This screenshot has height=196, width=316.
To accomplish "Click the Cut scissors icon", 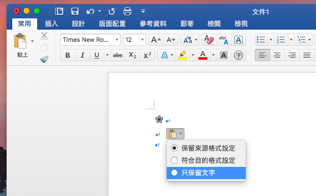I will 44,36.
